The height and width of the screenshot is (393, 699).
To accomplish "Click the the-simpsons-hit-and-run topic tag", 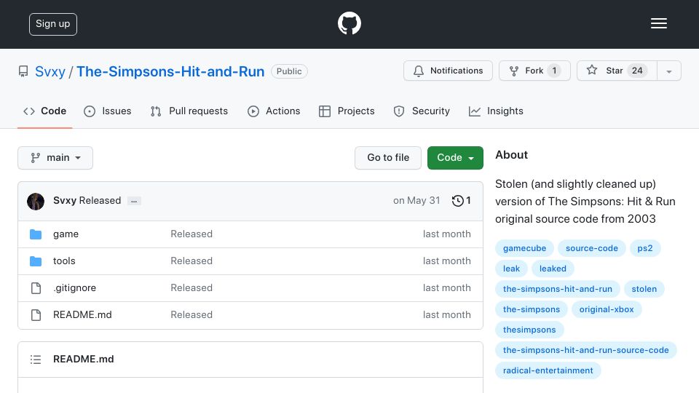I will pyautogui.click(x=557, y=289).
